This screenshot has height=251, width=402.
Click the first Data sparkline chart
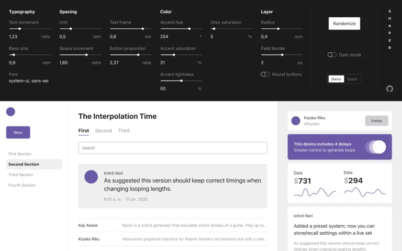coord(315,193)
